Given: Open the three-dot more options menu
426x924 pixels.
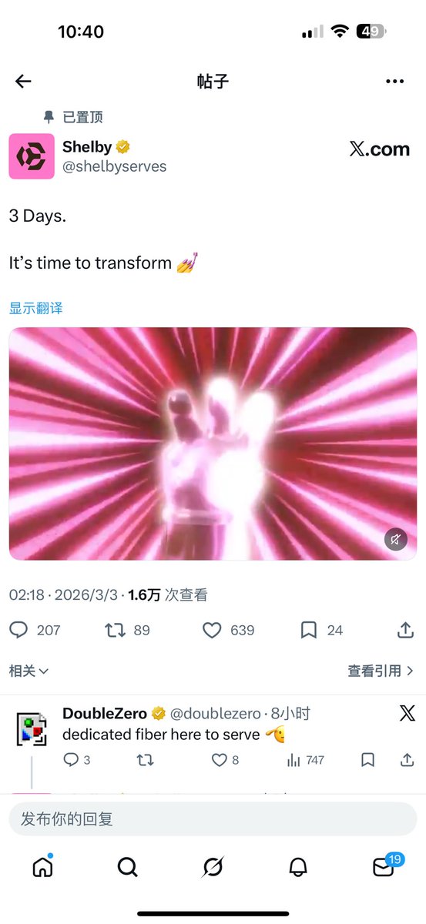Looking at the screenshot, I should tap(394, 81).
